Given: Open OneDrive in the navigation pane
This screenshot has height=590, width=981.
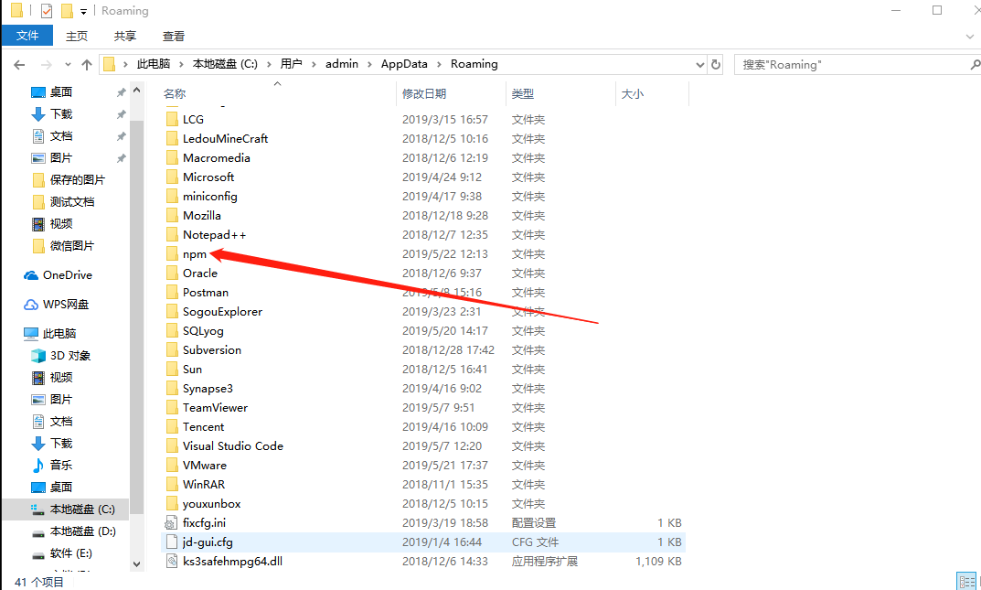Looking at the screenshot, I should click(67, 275).
